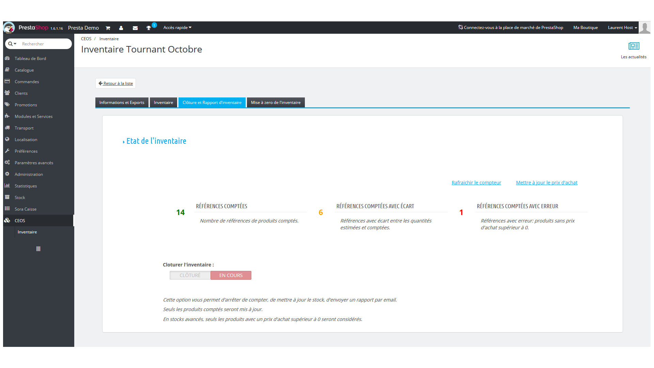Image resolution: width=654 pixels, height=368 pixels.
Task: Click Rafraichir le compteur link
Action: pos(476,183)
